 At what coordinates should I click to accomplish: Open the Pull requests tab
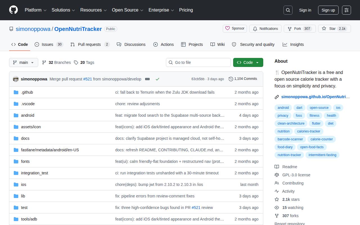pyautogui.click(x=90, y=44)
